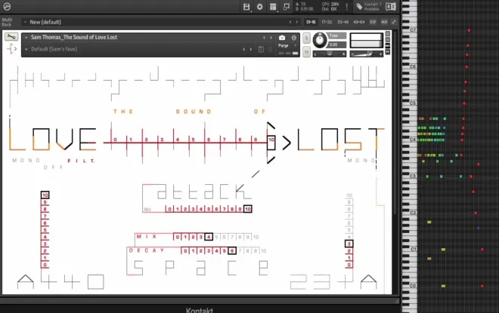Screen dimensions: 499x313
Task: Open Kontakt settings gear icon
Action: (259, 7)
